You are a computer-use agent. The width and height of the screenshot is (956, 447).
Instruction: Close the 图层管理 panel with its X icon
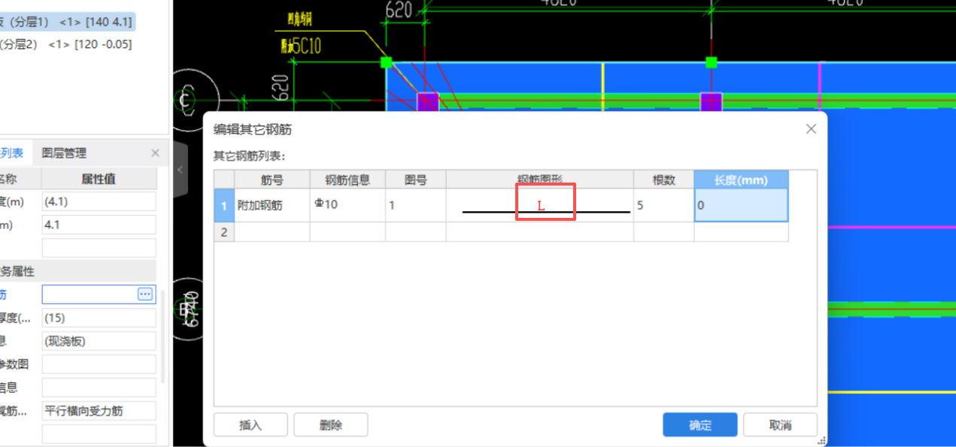tap(155, 152)
